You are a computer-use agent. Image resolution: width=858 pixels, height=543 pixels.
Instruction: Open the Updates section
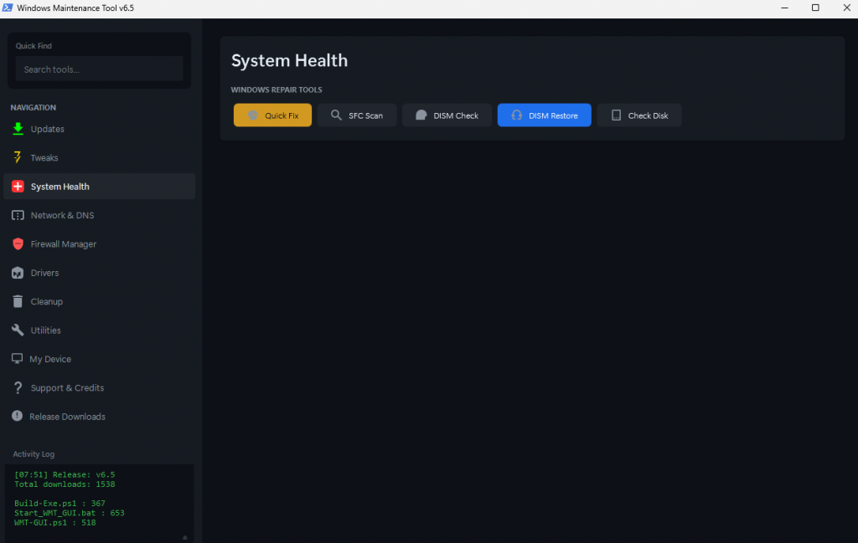click(x=99, y=129)
